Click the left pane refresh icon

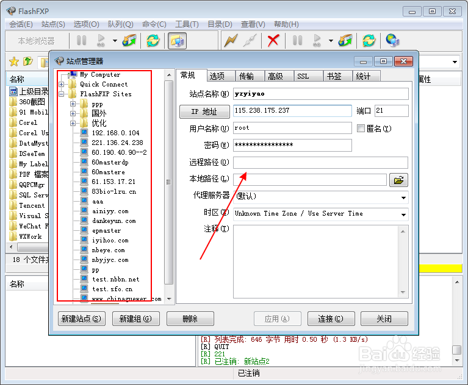click(153, 41)
